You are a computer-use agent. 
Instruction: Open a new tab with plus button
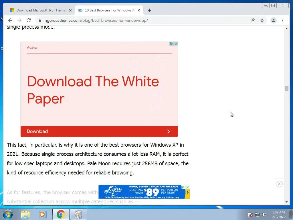(149, 10)
